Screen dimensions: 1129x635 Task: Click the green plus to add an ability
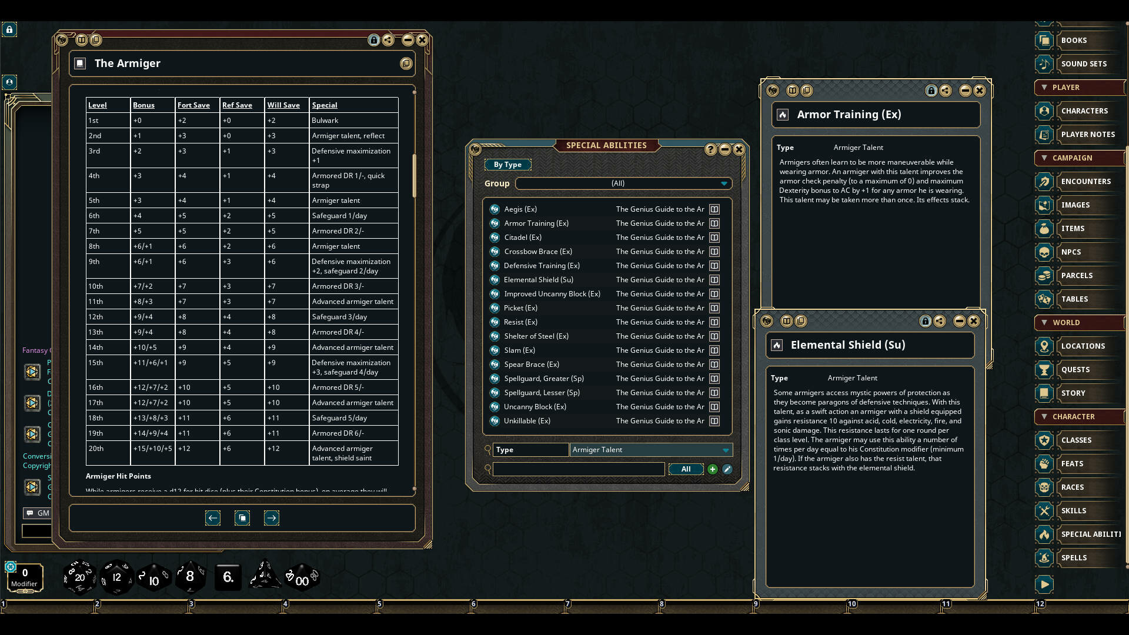click(713, 469)
